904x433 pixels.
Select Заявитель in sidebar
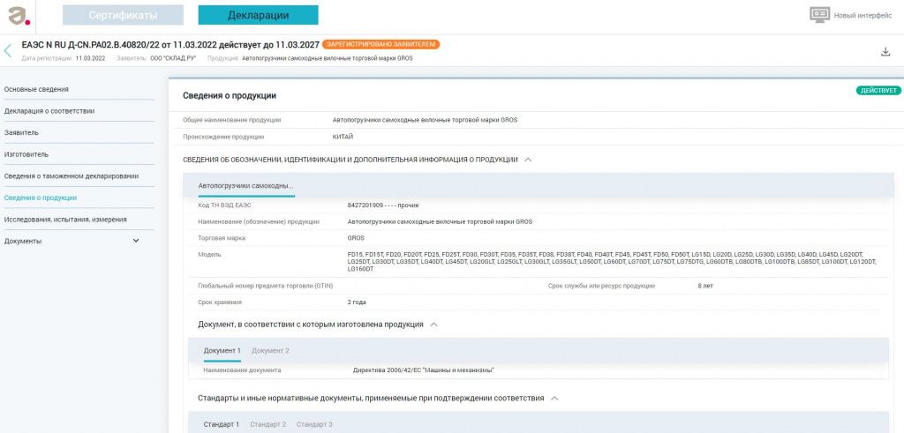click(x=21, y=132)
